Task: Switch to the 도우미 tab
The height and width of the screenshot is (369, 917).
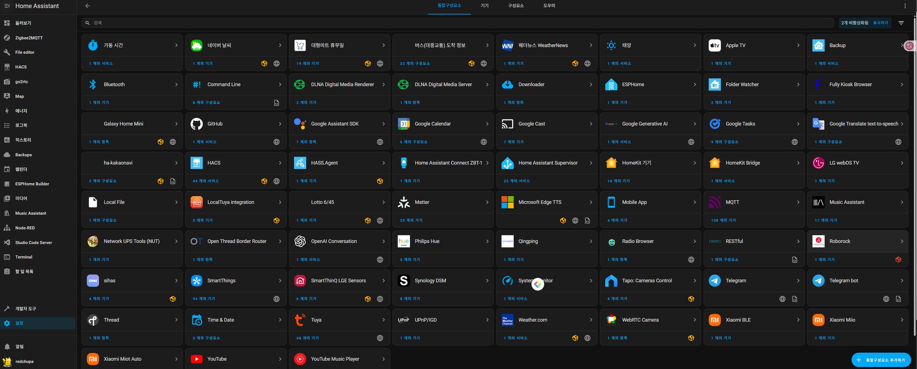Action: [x=549, y=6]
